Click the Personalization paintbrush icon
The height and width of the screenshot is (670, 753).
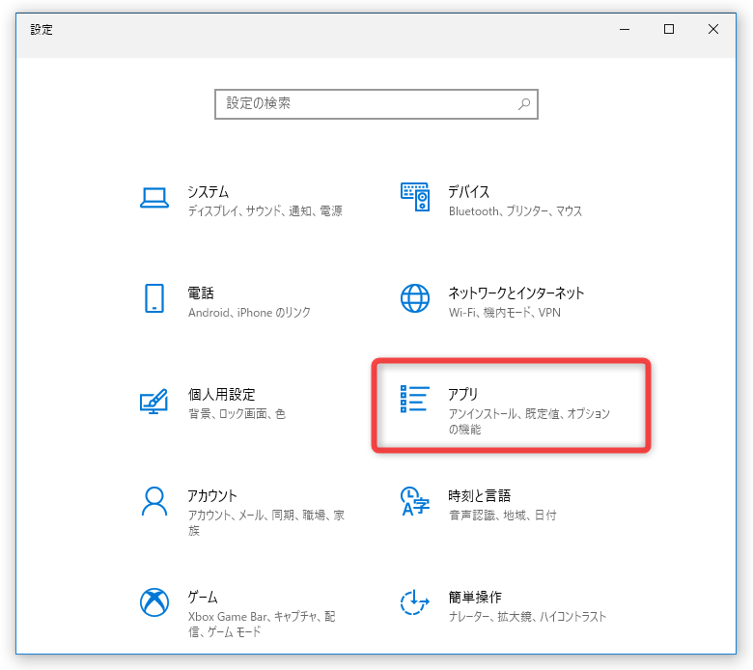click(x=154, y=401)
